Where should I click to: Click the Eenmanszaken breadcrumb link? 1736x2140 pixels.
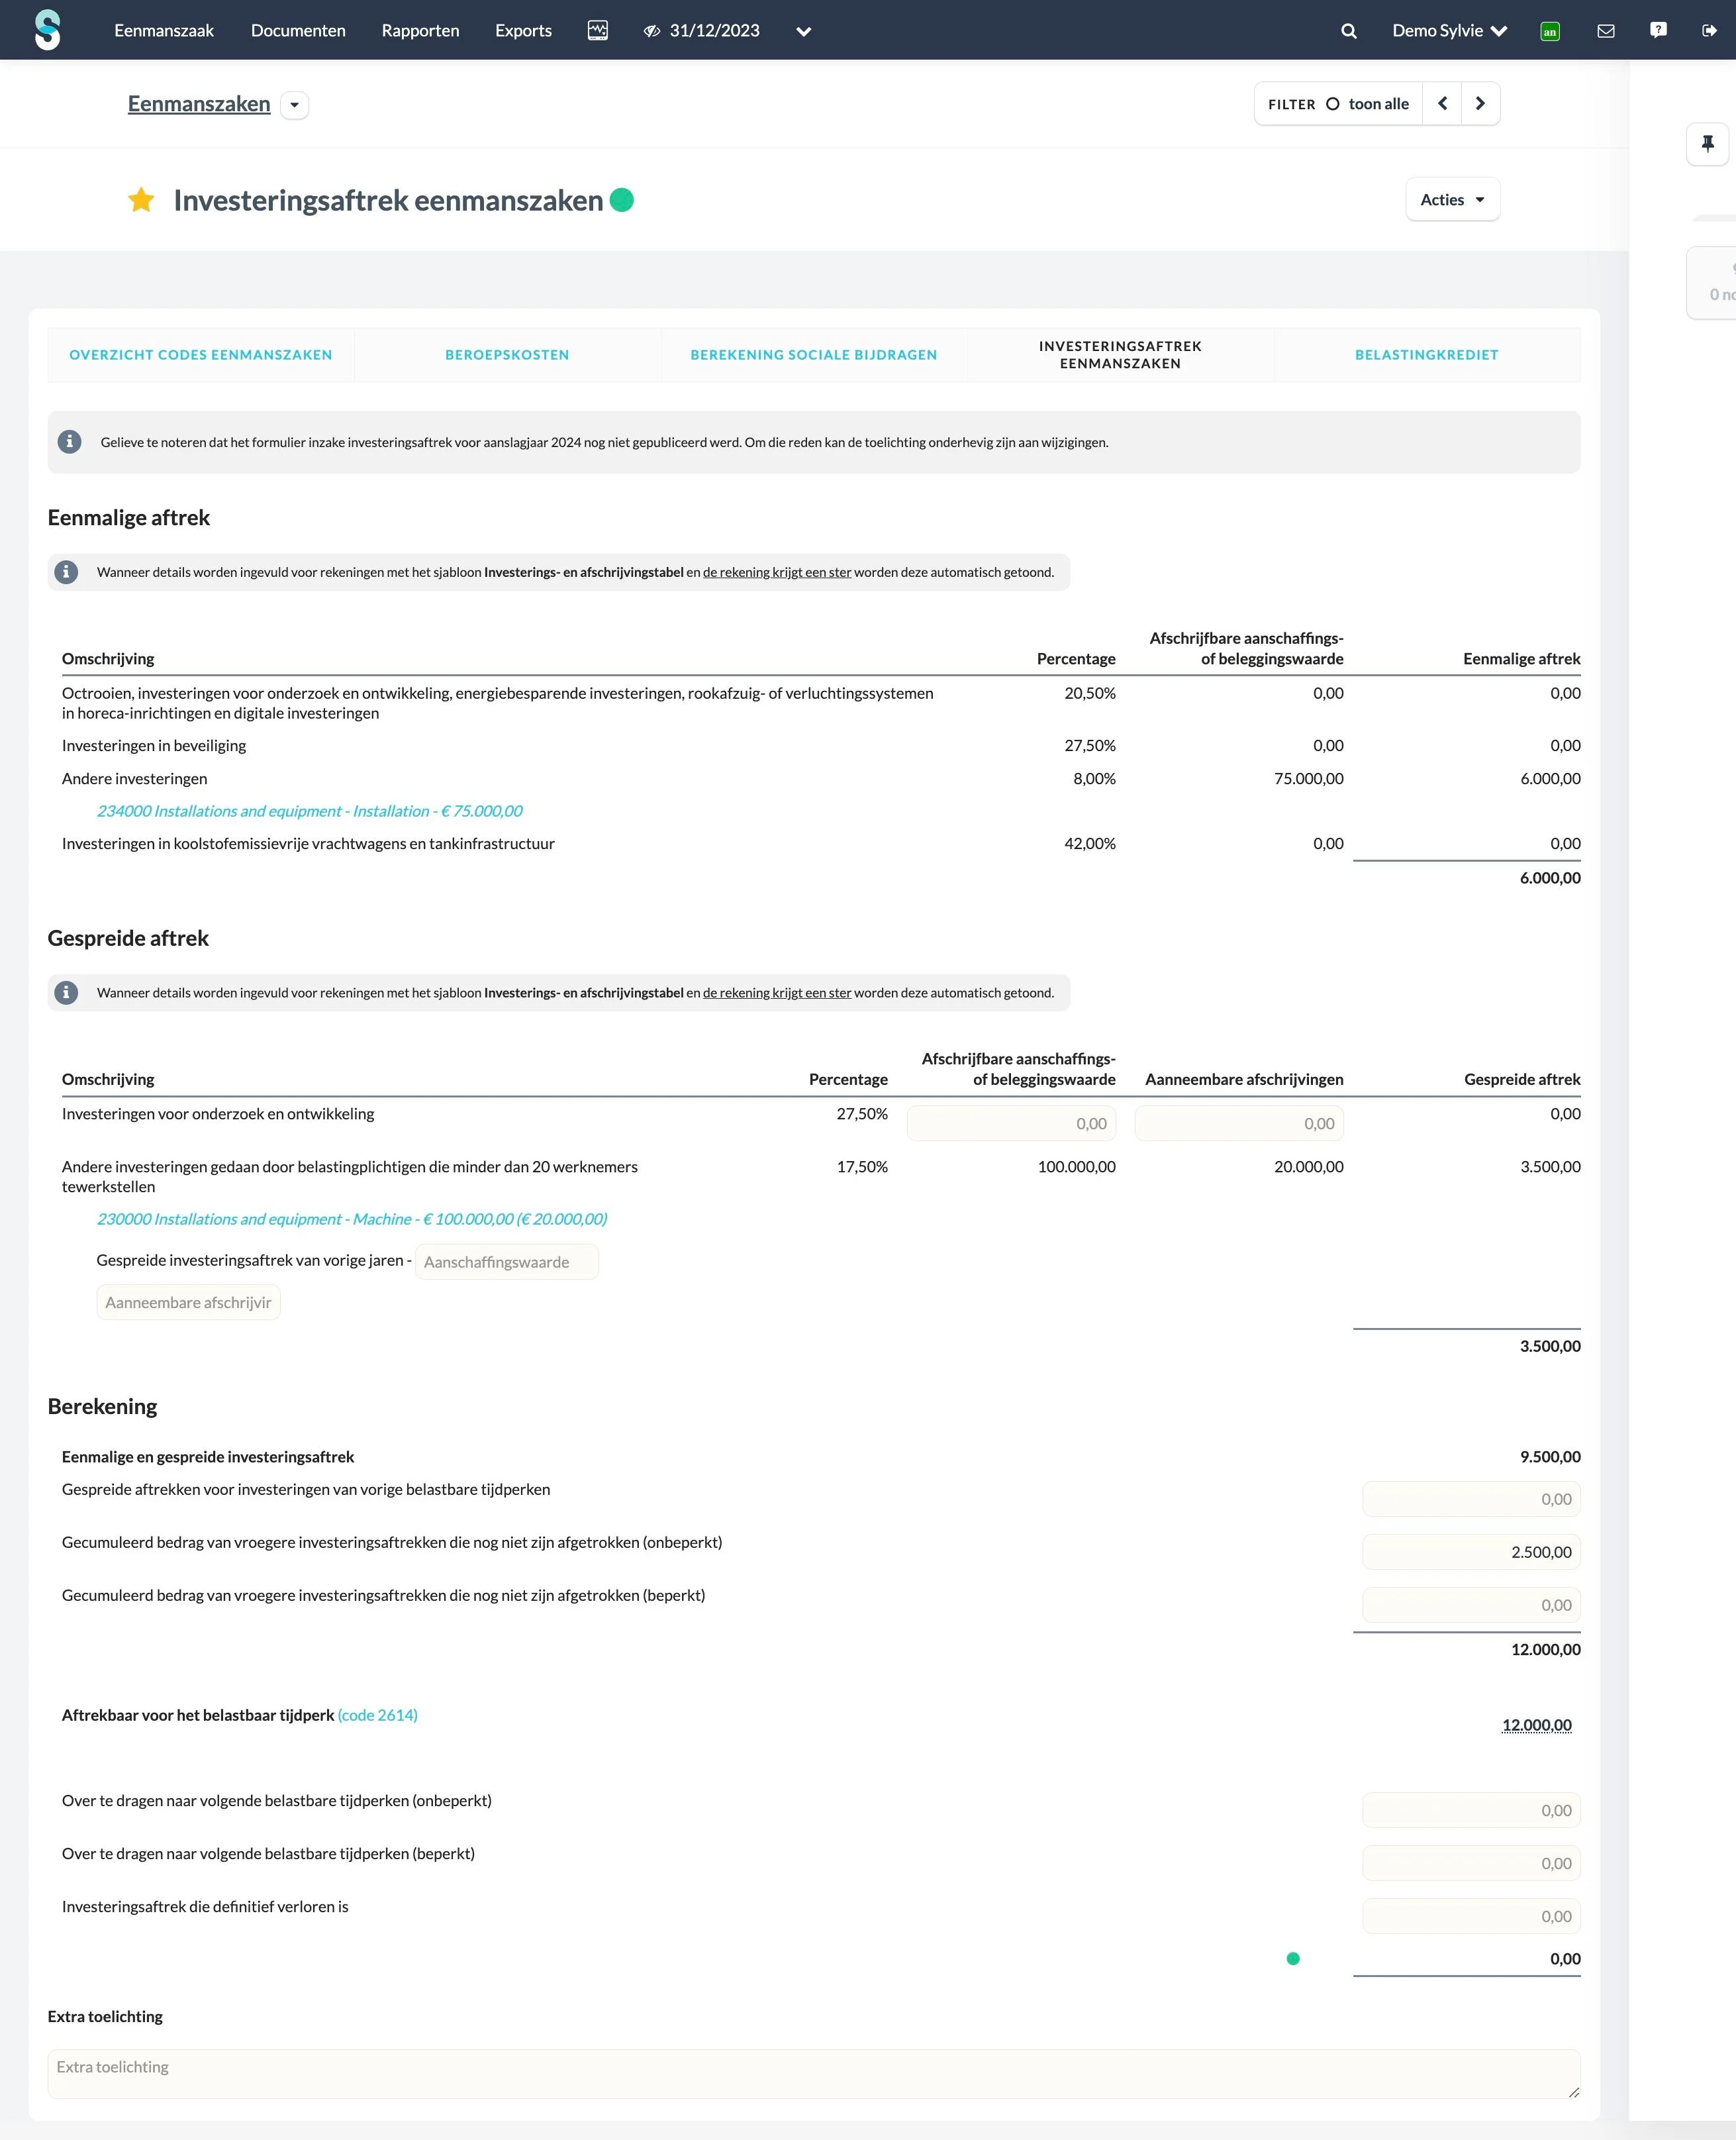click(199, 104)
